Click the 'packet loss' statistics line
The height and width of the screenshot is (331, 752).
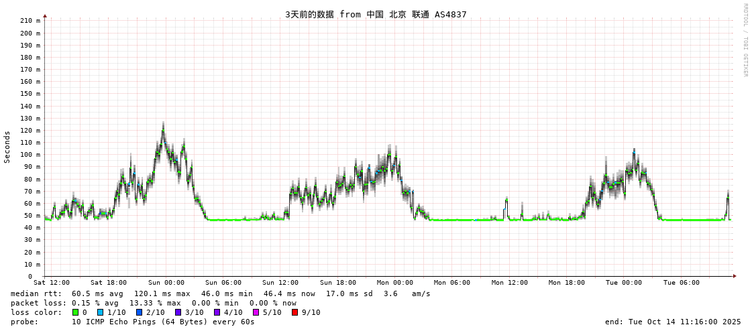coord(154,303)
